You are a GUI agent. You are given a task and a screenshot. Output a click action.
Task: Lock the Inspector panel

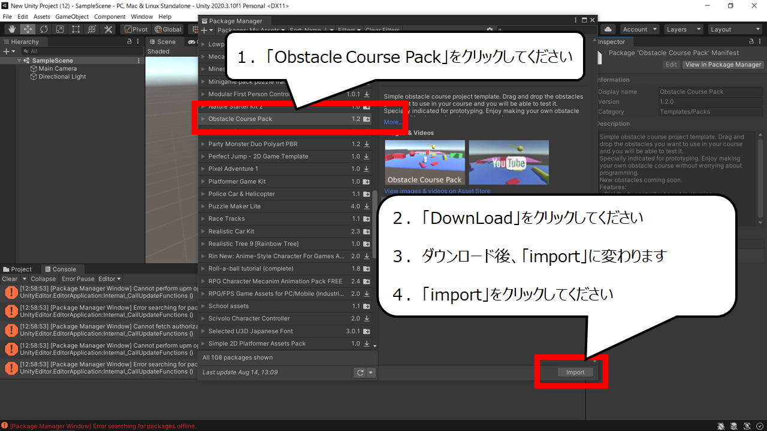pos(753,42)
